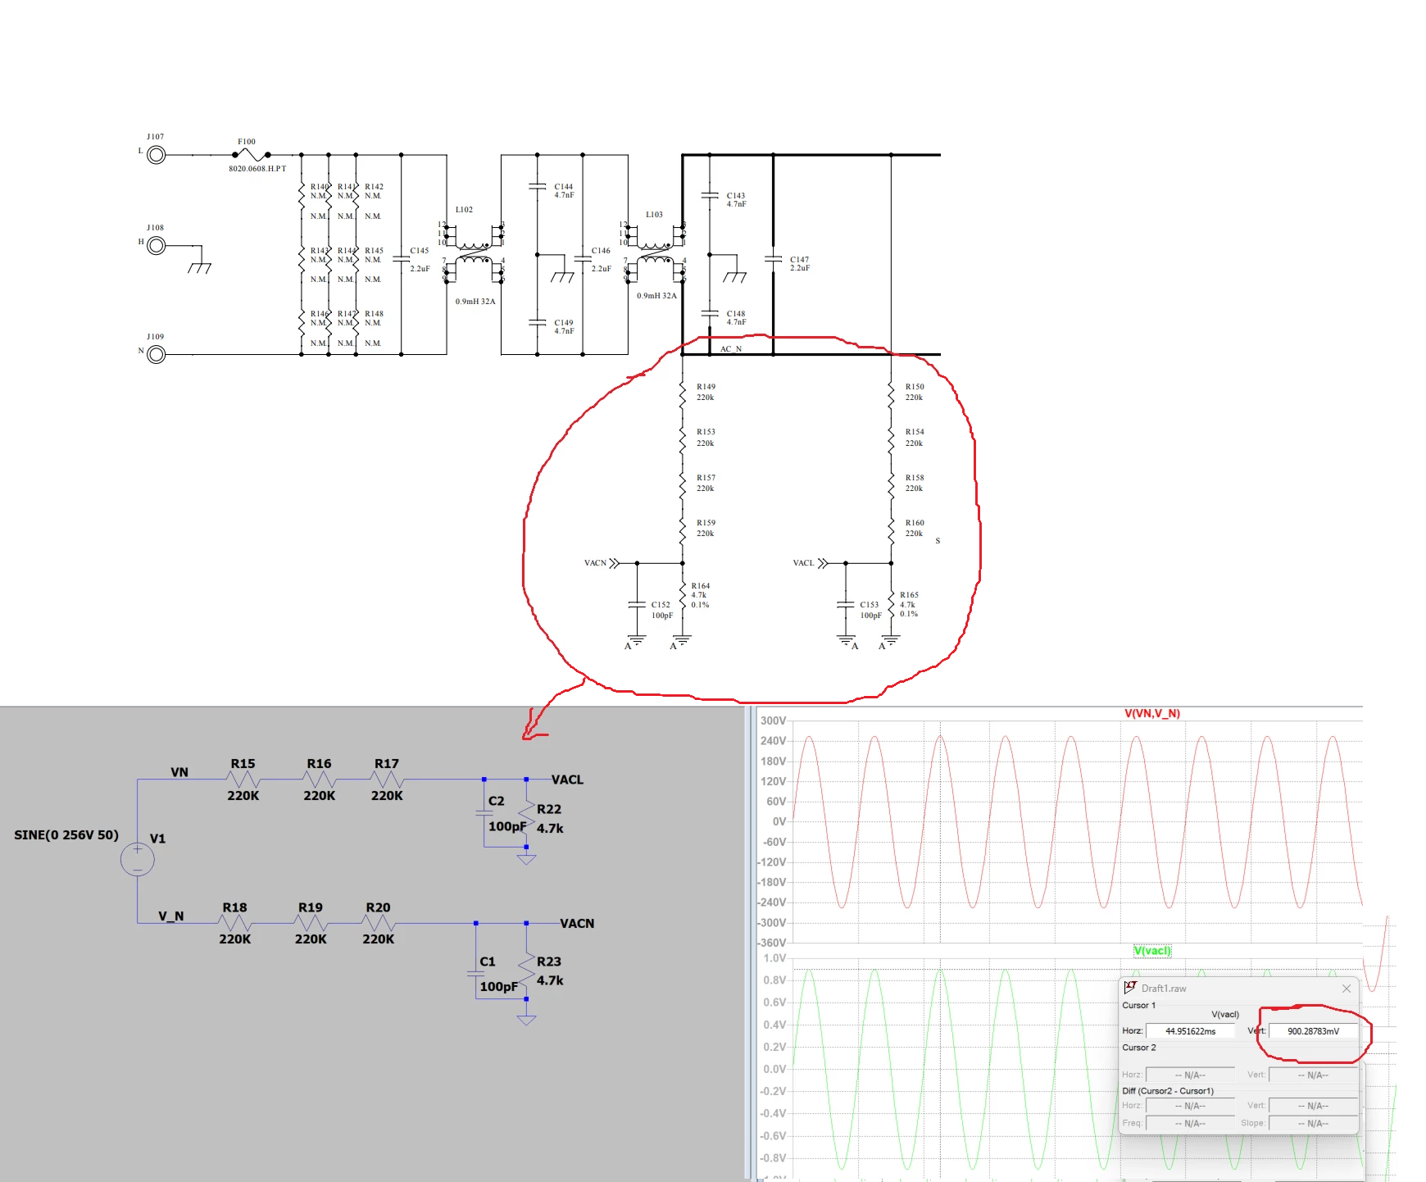Click the C143 4.7nF label
1426x1182 pixels.
(736, 200)
